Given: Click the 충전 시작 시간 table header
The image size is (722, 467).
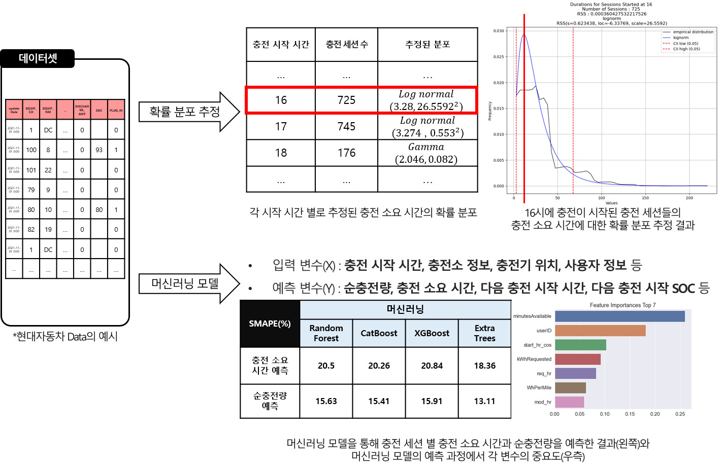Looking at the screenshot, I should 281,45.
